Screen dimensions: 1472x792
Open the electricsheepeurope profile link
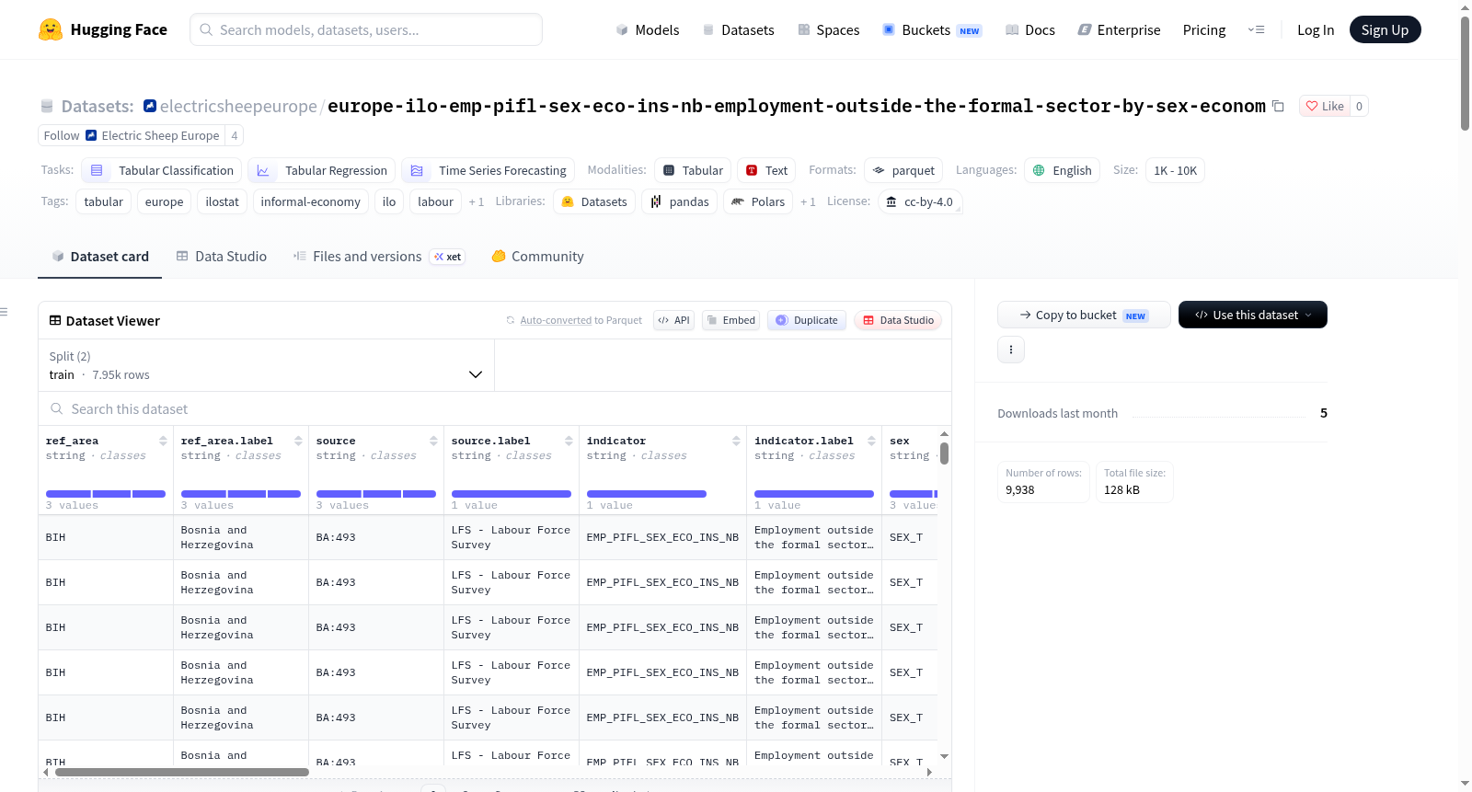tap(238, 106)
